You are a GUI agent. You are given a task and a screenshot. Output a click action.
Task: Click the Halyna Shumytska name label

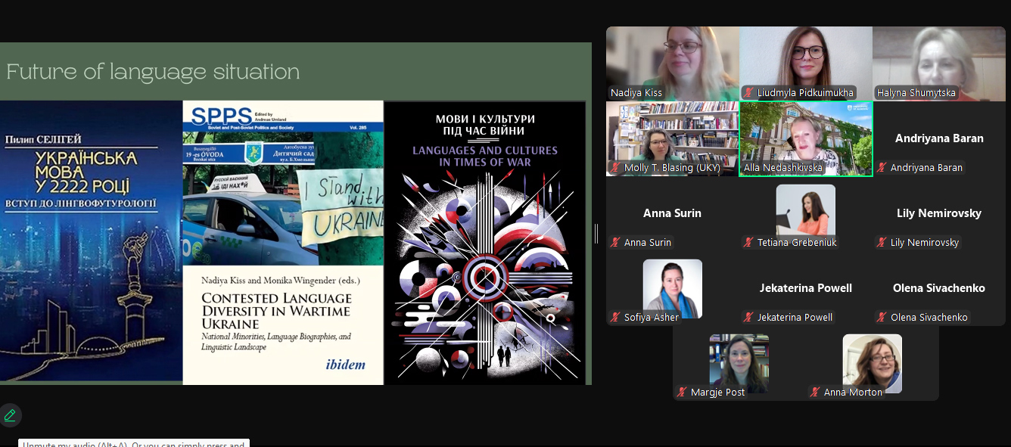(916, 93)
